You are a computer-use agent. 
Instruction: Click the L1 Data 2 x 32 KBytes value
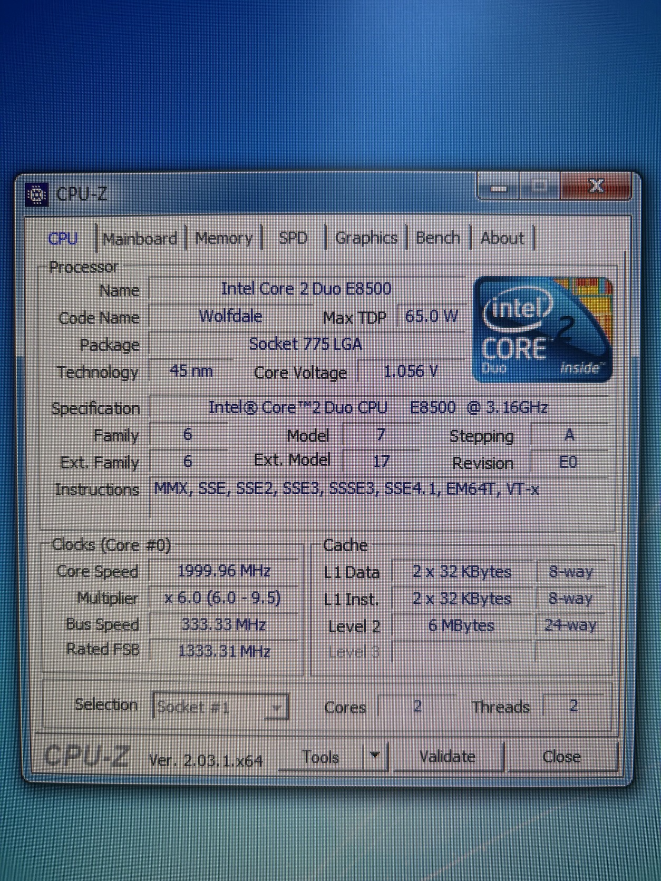462,572
